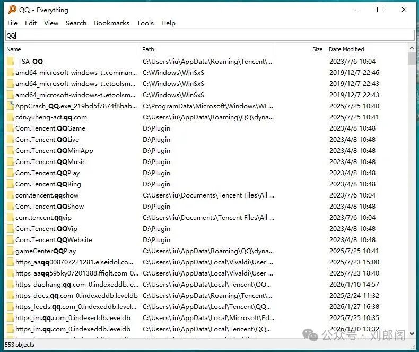The height and width of the screenshot is (352, 419).
Task: Select lowercase com.tencent.qqshow result name
Action: 47,195
